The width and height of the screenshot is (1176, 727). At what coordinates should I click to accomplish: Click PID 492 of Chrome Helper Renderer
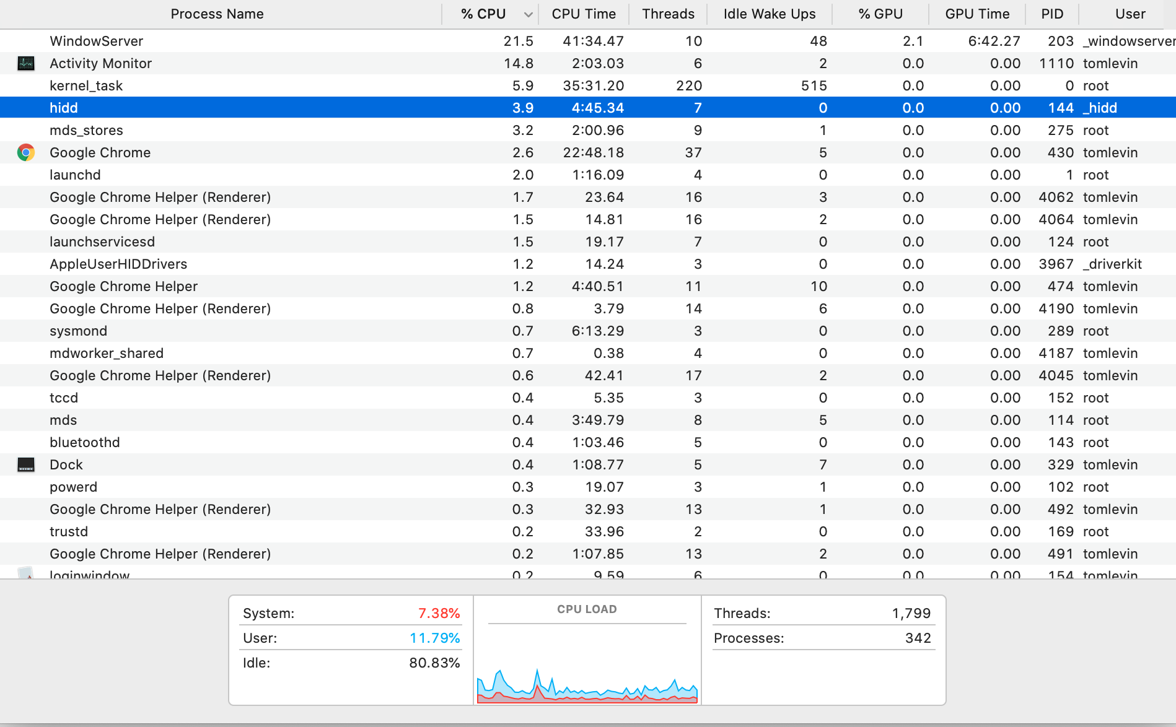coord(1061,509)
